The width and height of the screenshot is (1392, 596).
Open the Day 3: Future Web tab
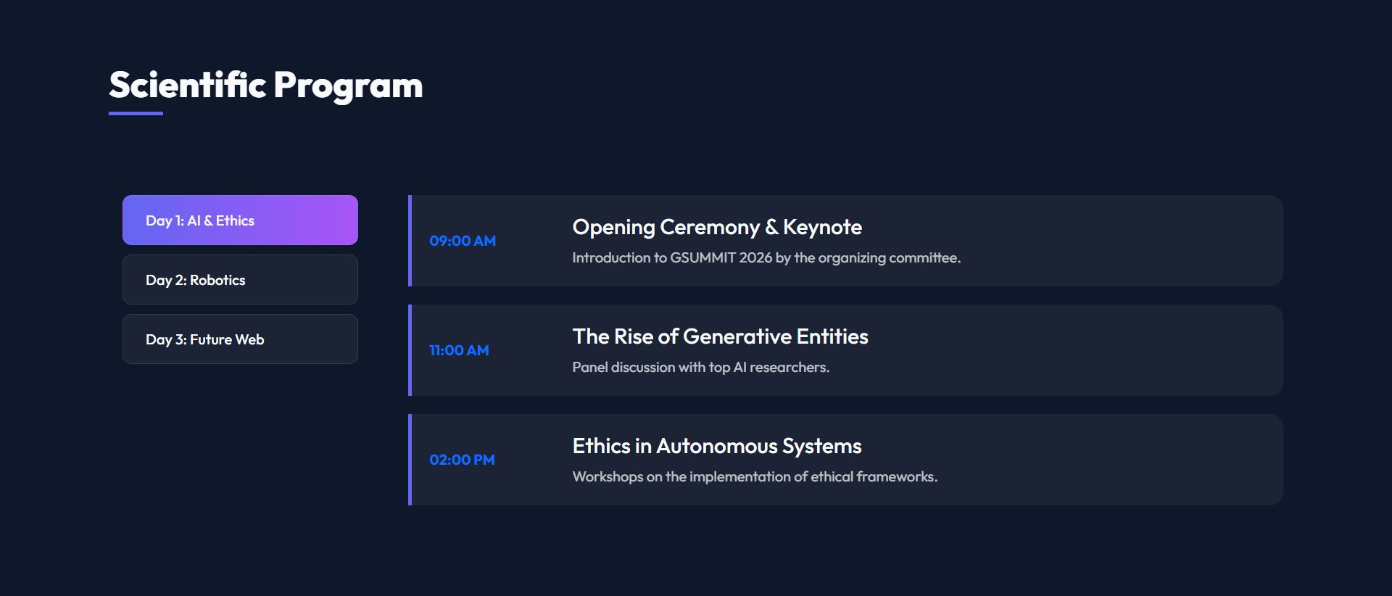(239, 339)
